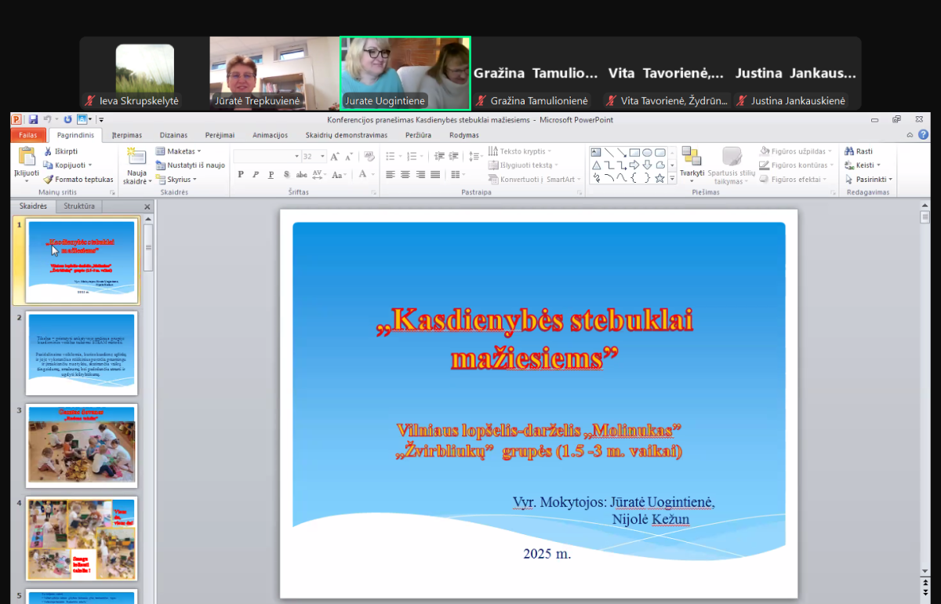Toggle underline text formatting
This screenshot has width=941, height=604.
(x=271, y=174)
